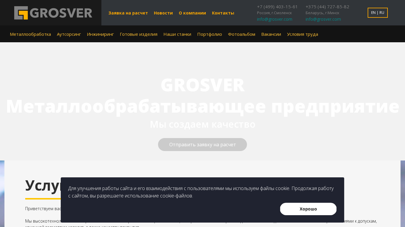The image size is (405, 227).
Task: Go to Новости section
Action: (163, 13)
